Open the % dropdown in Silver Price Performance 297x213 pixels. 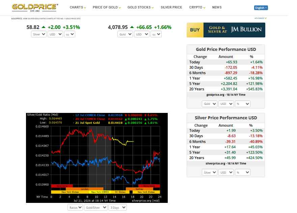(x=243, y=172)
